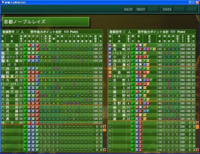This screenshot has width=200, height=154.
Task: Select pitcher name 森嶋
Action: click(x=119, y=49)
